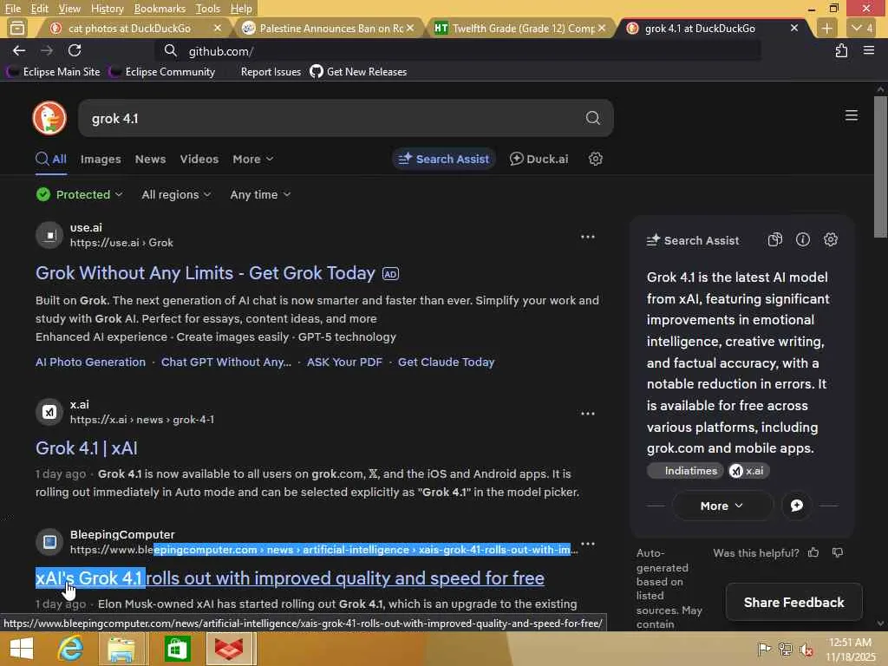
Task: Click the page vertical scrollbar thumb
Action: tap(880, 167)
